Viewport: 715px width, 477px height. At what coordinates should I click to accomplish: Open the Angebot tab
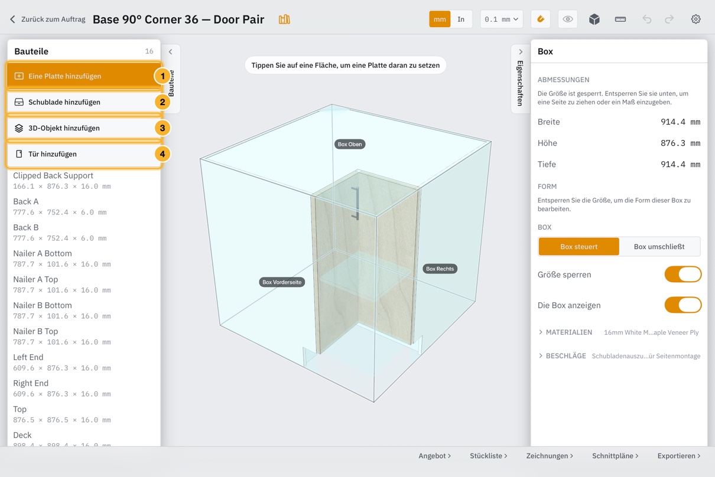coord(435,456)
